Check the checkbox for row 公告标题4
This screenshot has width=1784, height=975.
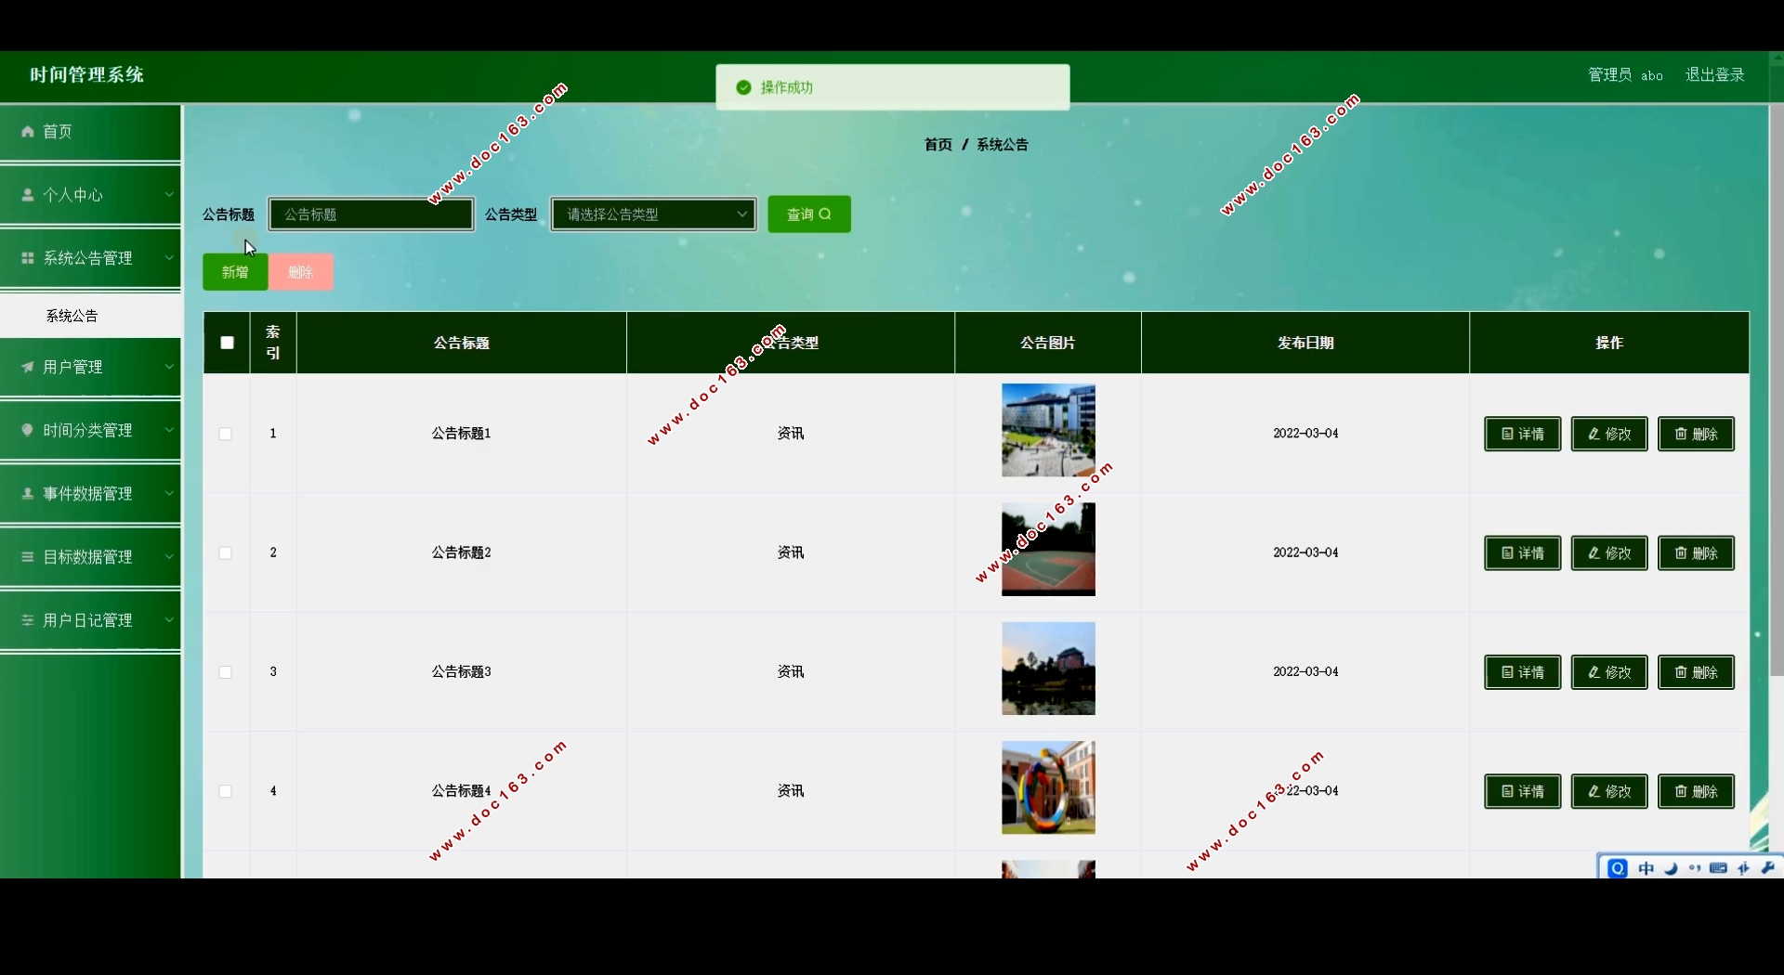[x=226, y=792]
